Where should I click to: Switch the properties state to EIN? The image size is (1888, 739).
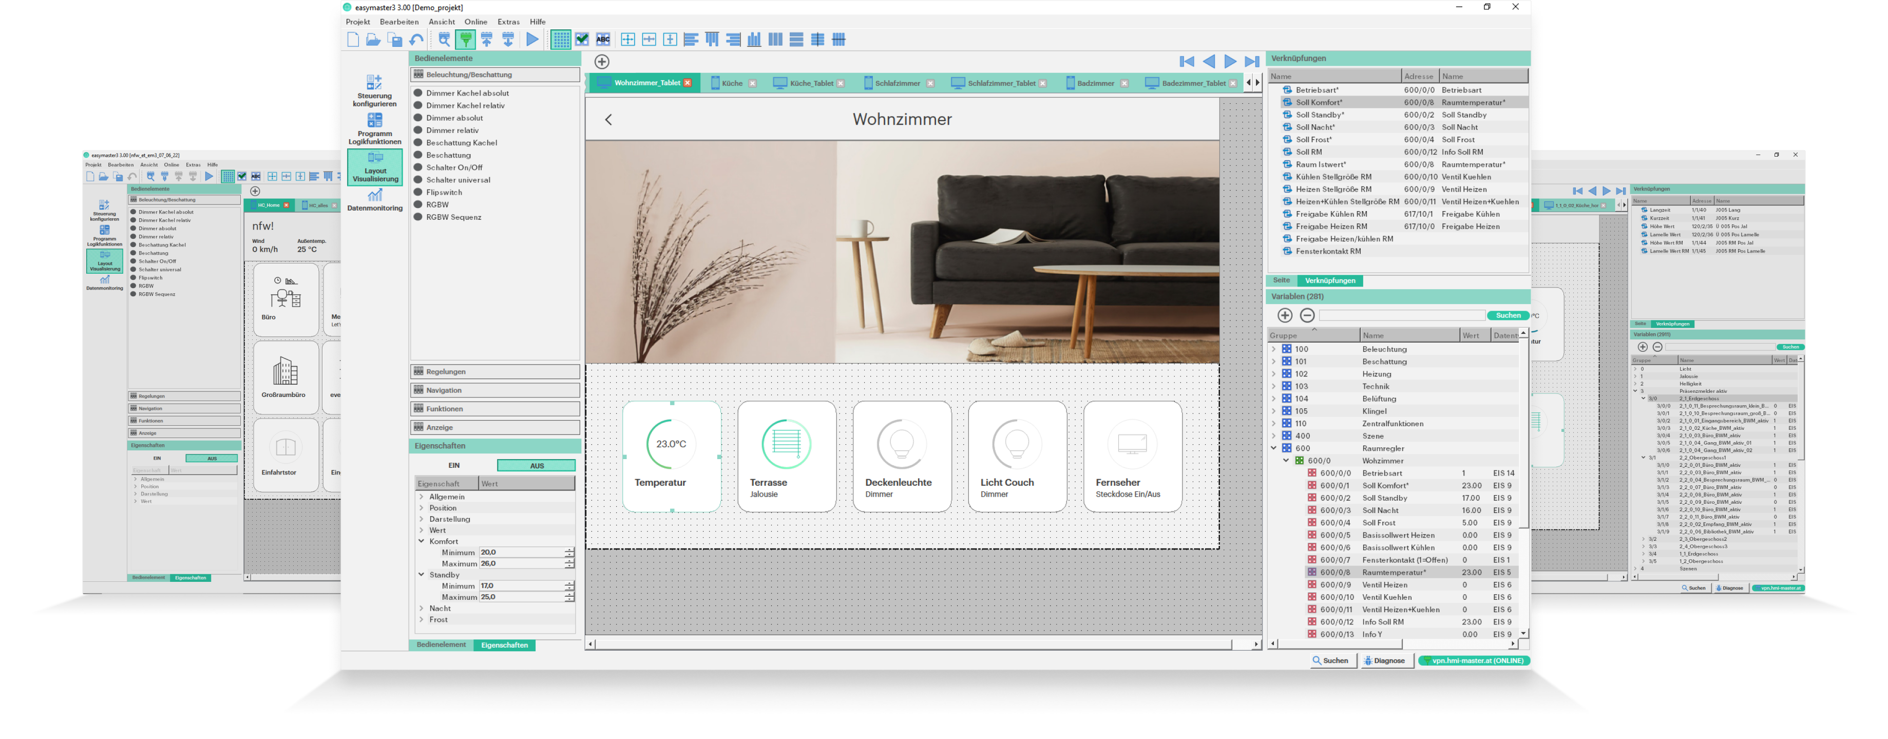(x=454, y=466)
